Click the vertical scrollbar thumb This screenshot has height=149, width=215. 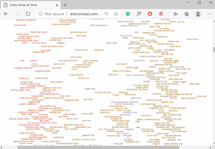pyautogui.click(x=213, y=50)
